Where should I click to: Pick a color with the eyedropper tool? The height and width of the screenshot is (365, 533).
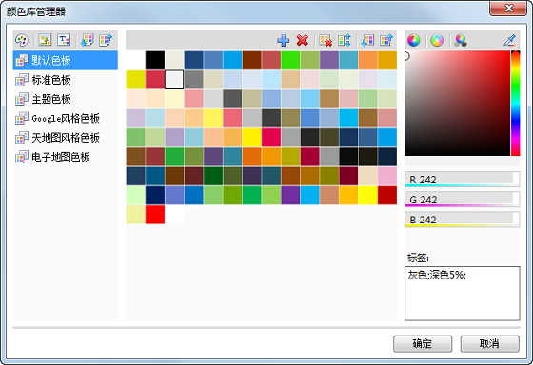(510, 41)
